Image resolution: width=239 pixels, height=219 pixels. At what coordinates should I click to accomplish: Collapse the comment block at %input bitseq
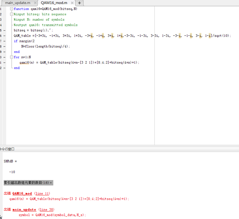11,14
